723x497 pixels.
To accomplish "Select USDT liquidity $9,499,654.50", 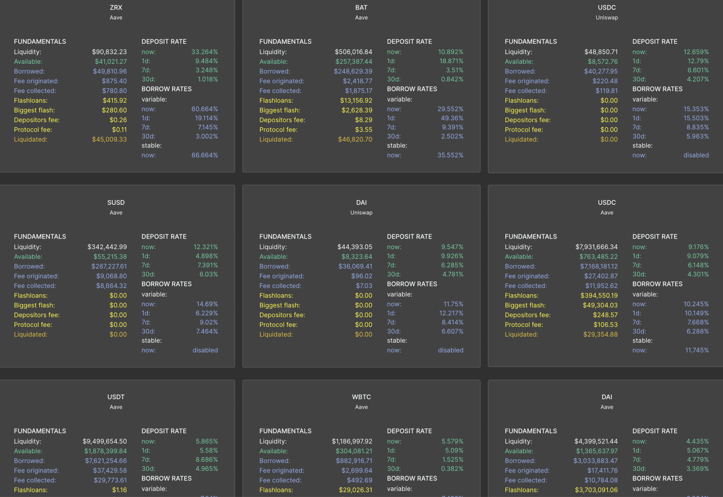I will point(105,442).
